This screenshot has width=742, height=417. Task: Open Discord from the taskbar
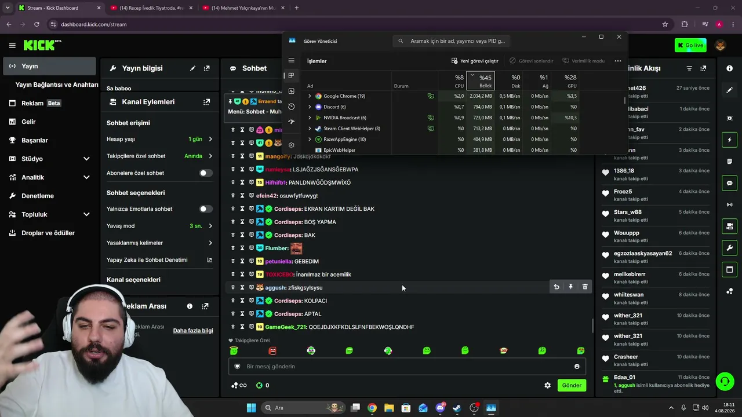(441, 408)
